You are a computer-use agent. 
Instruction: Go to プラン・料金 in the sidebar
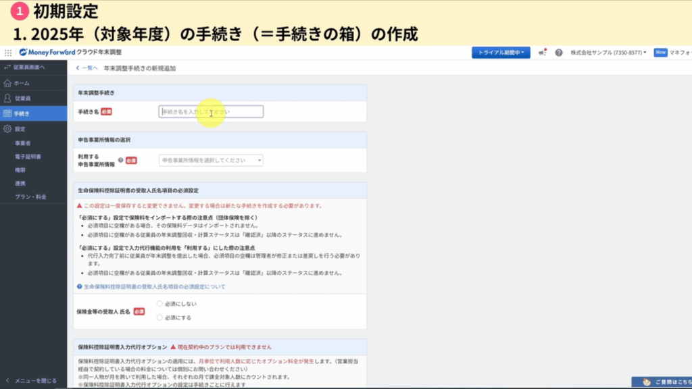(x=31, y=197)
